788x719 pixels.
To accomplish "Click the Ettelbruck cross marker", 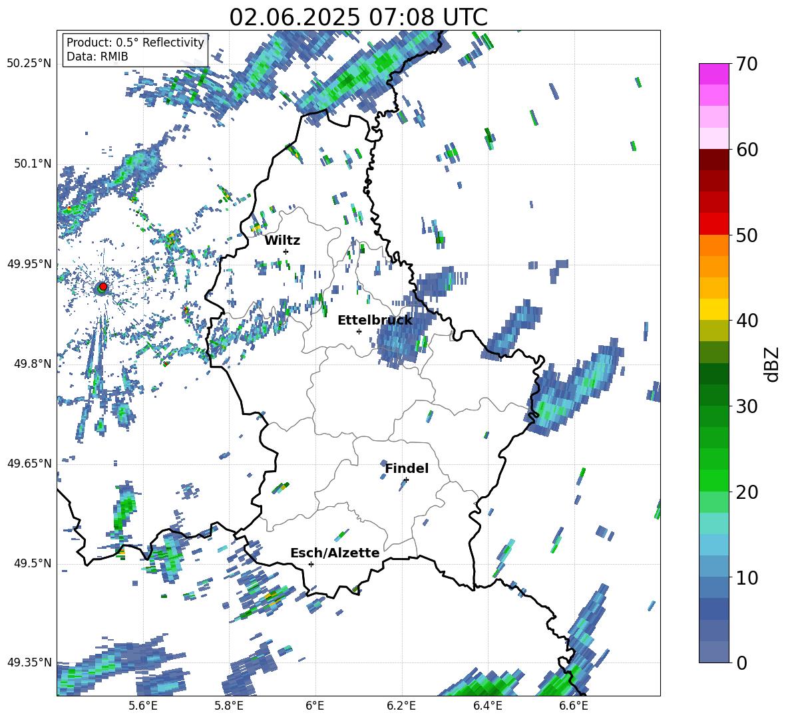I will point(359,331).
